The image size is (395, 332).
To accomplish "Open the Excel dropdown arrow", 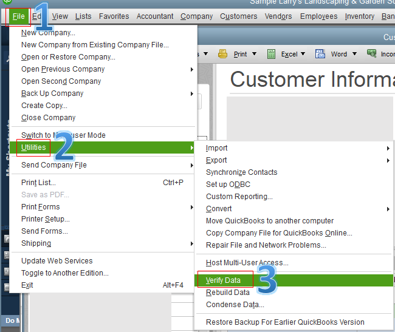I will coord(303,54).
